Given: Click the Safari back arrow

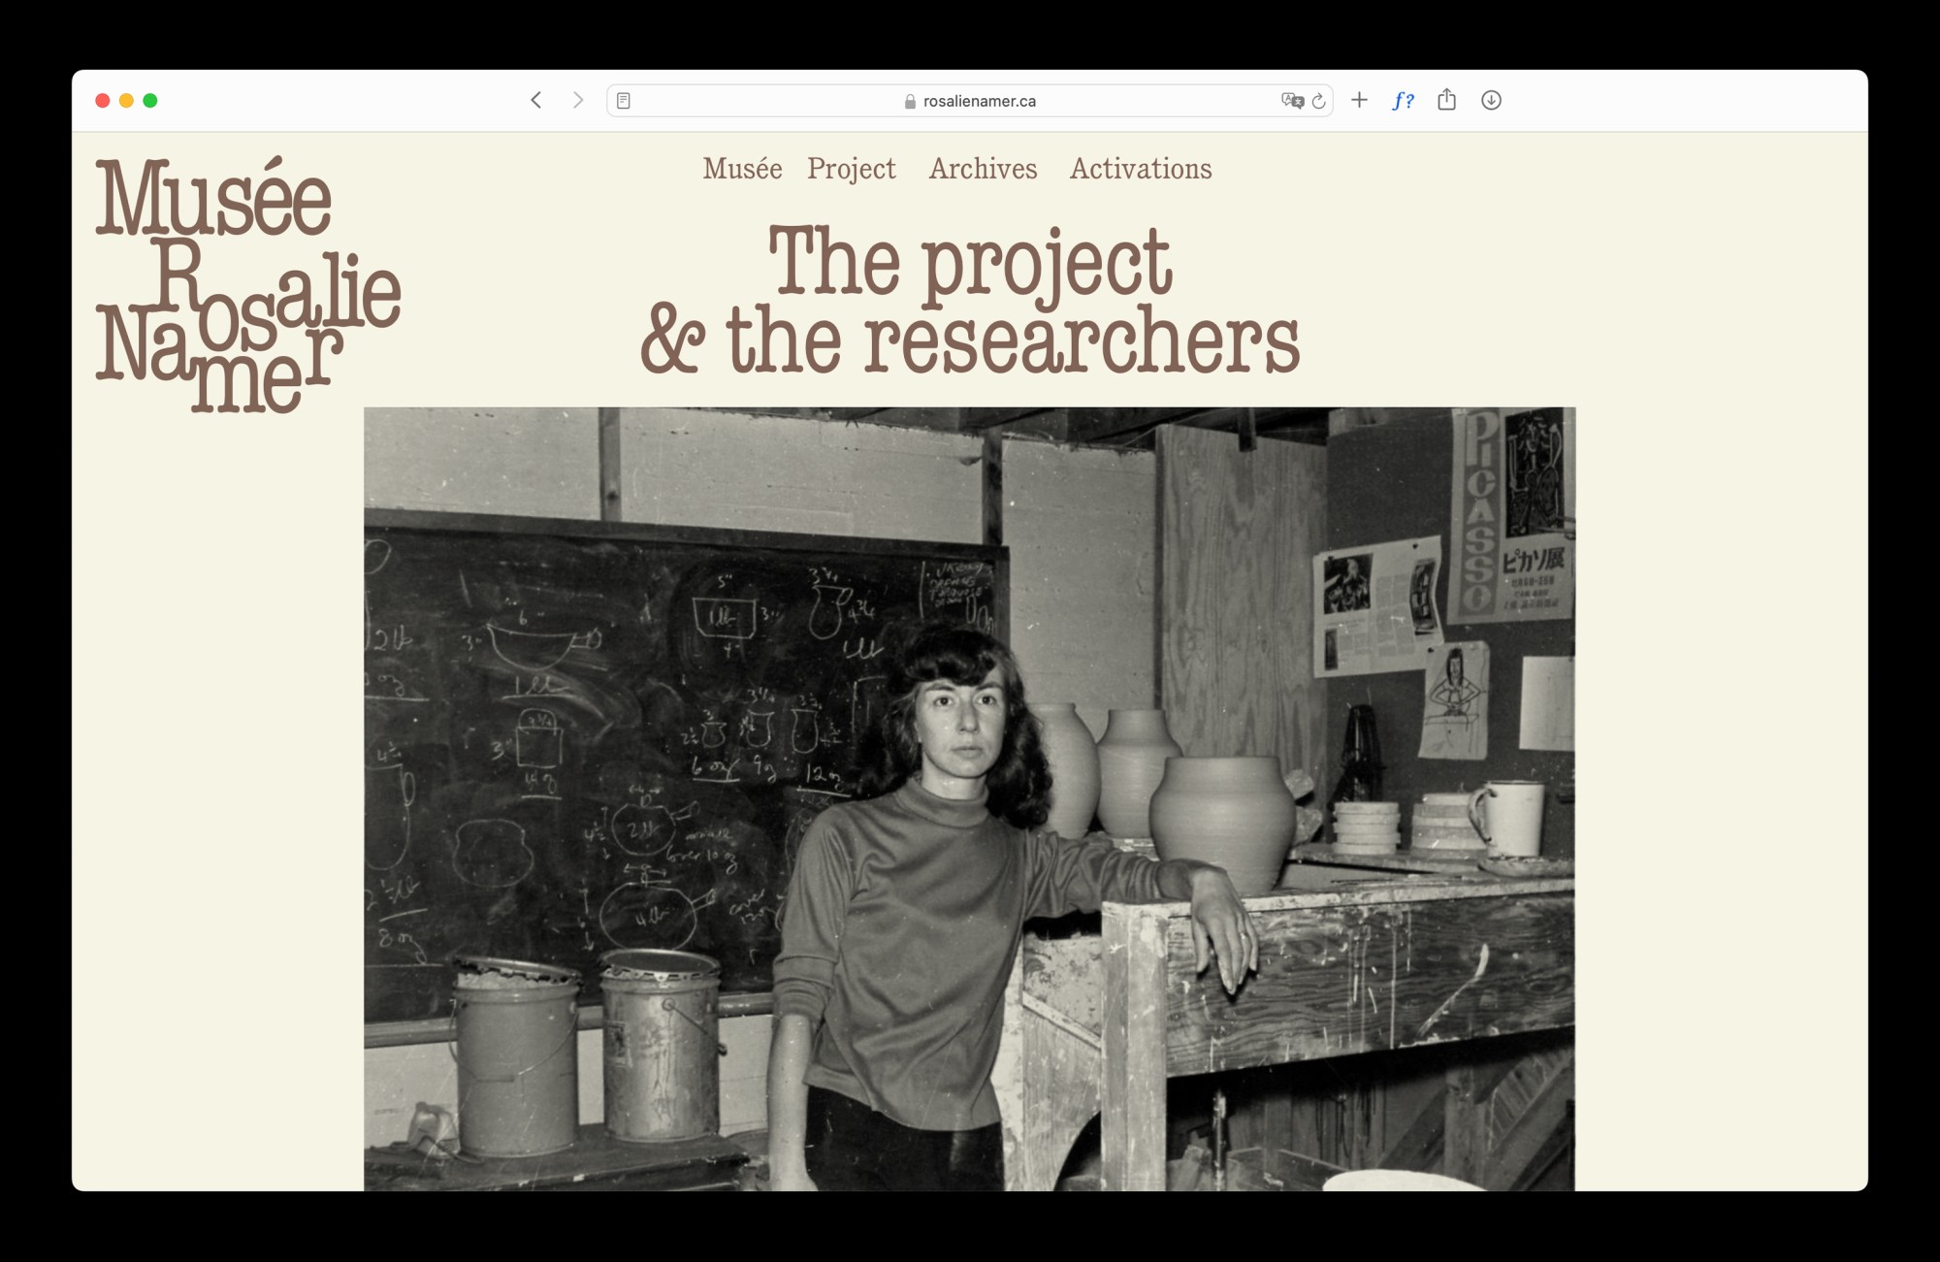Looking at the screenshot, I should pos(535,100).
